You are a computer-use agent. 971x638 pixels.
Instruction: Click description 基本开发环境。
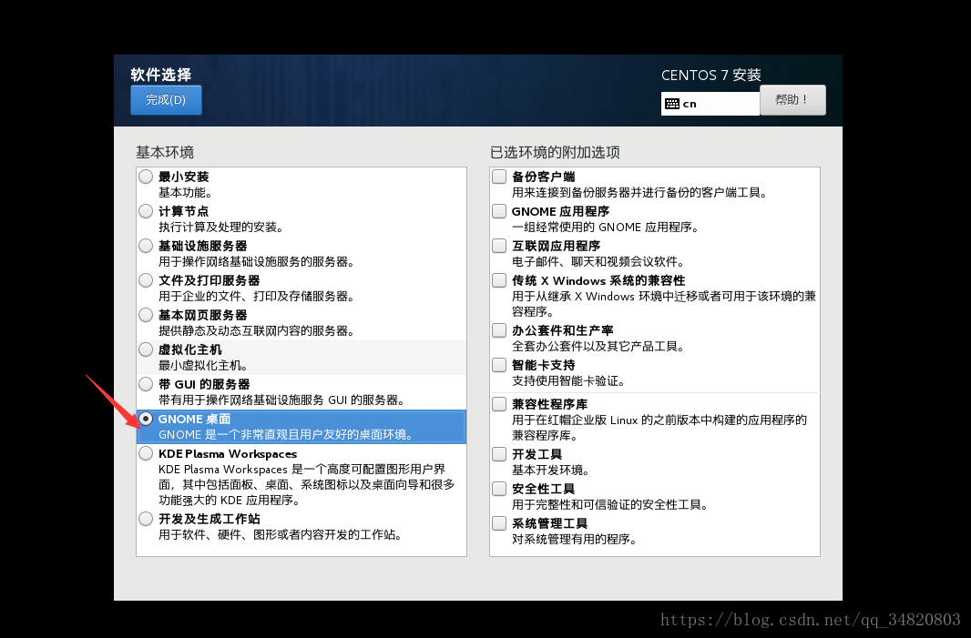coord(550,471)
